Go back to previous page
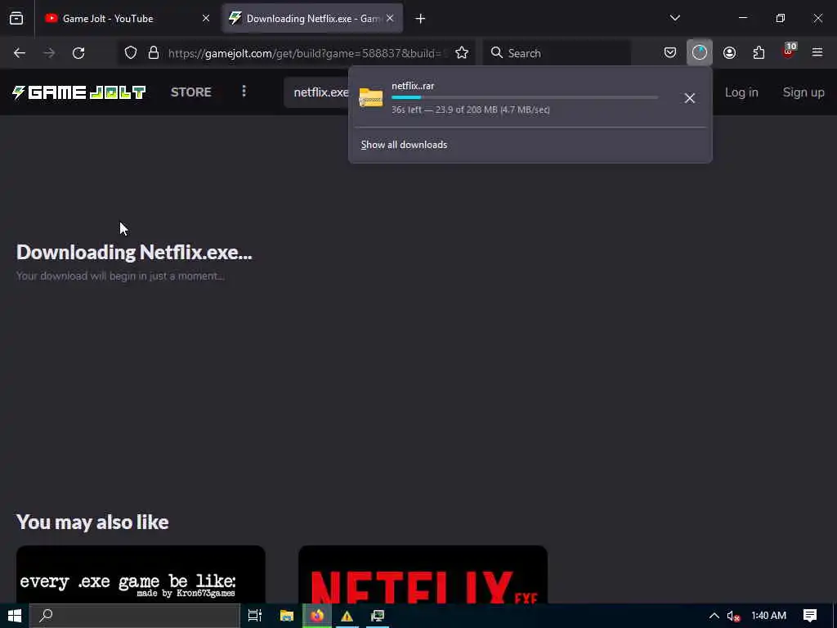Image resolution: width=837 pixels, height=628 pixels. (x=20, y=53)
